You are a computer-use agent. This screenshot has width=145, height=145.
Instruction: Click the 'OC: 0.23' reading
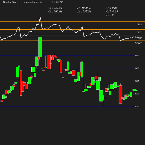[x=112, y=8]
